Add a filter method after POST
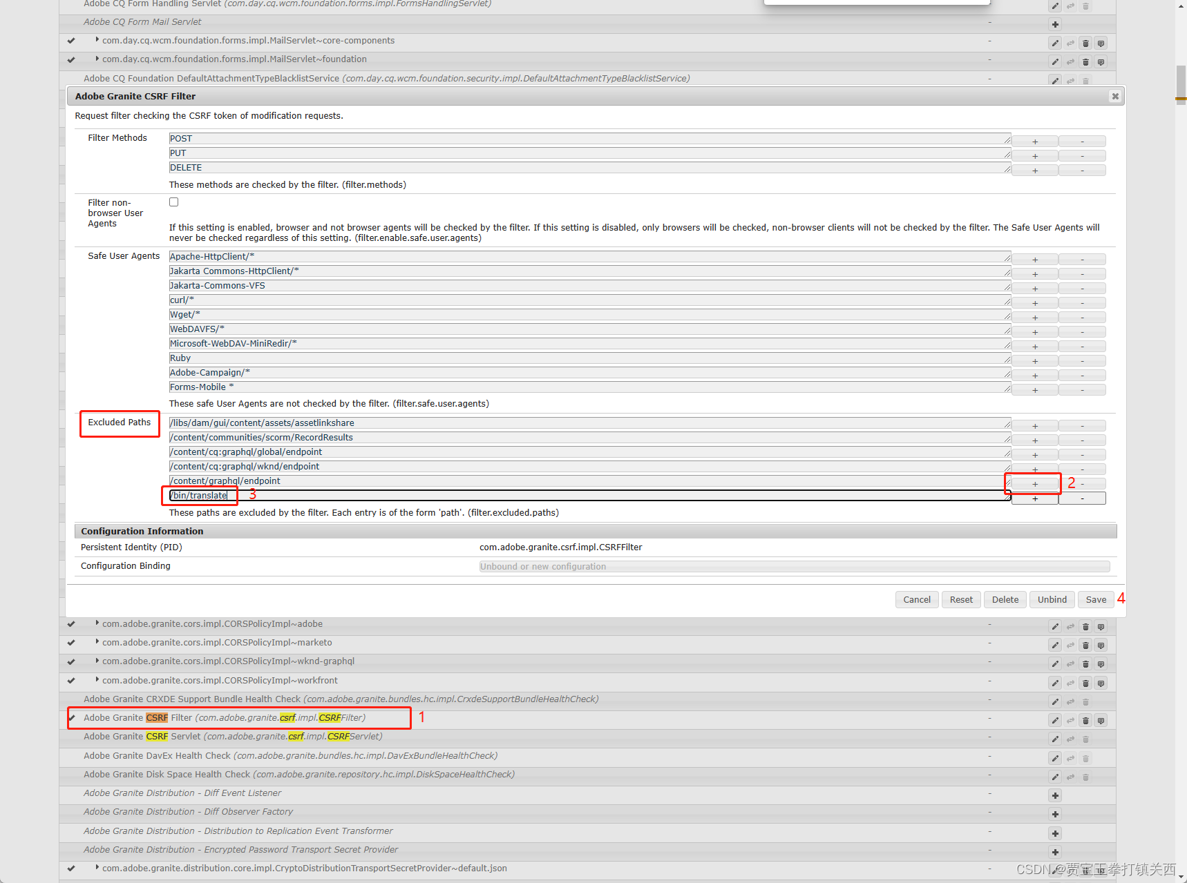Screen dimensions: 1187x883 point(1035,142)
